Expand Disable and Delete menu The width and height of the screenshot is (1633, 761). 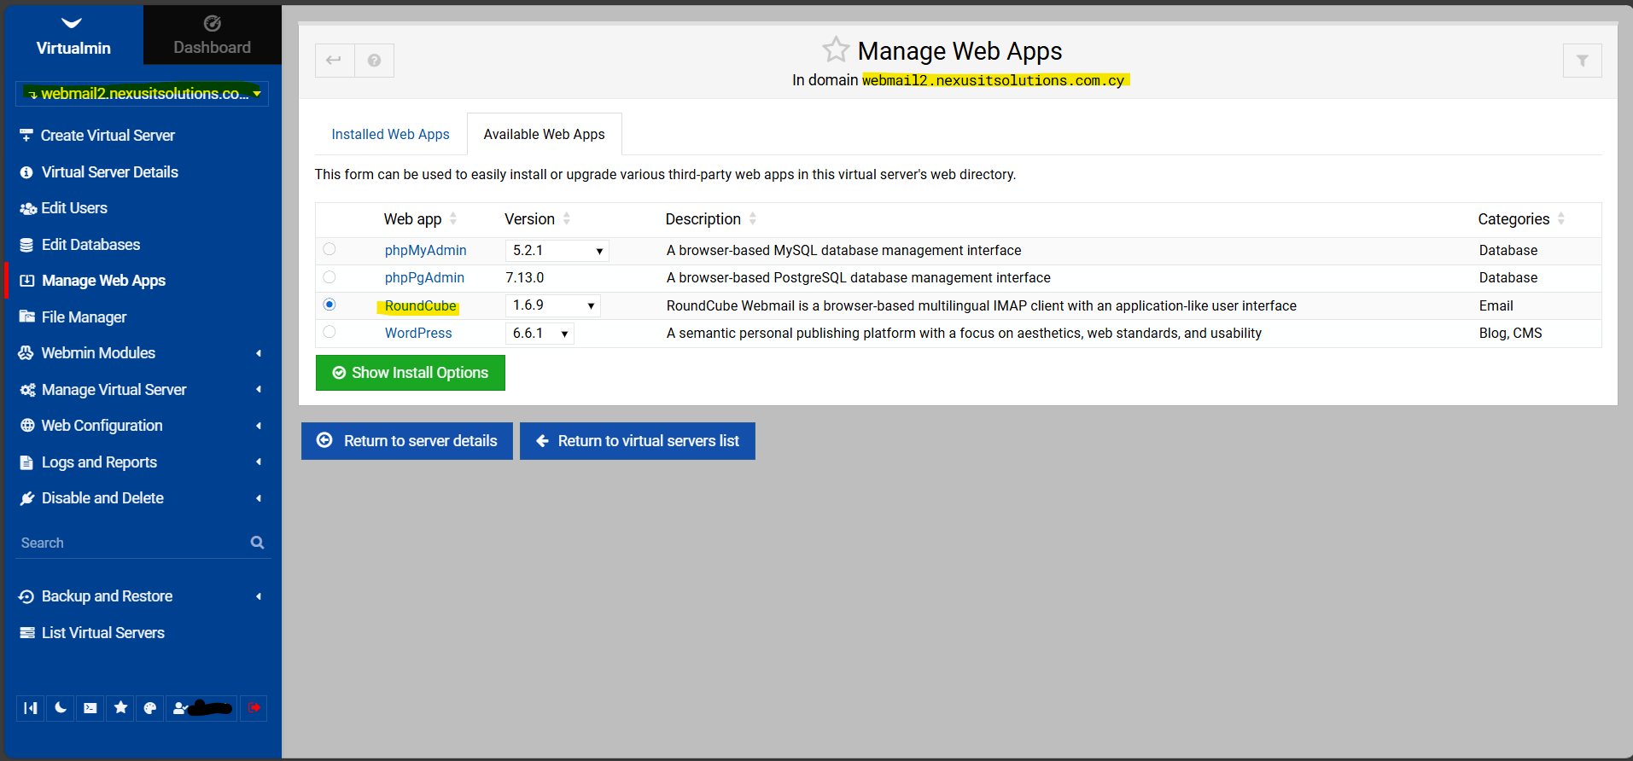[x=142, y=498]
